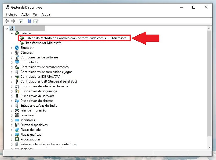The width and height of the screenshot is (216, 160).
Task: Click the Monitores display icon
Action: tap(17, 120)
